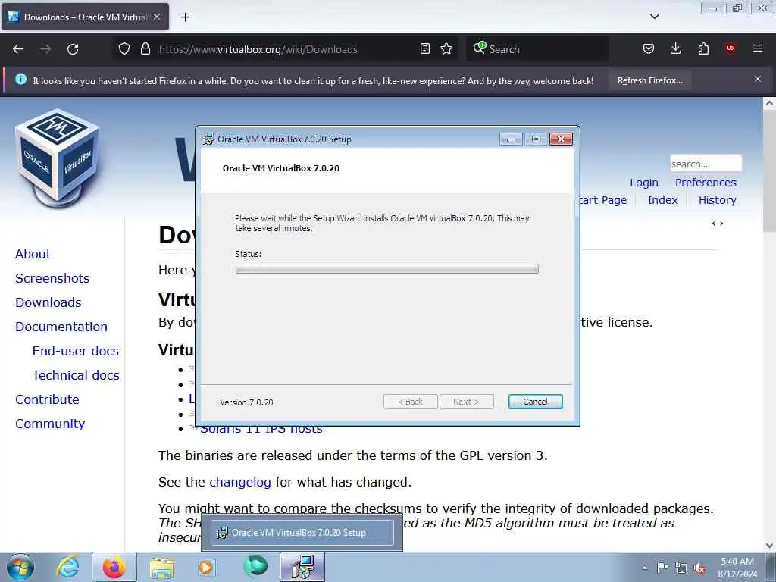Go to Downloads in the sidebar

(x=48, y=302)
